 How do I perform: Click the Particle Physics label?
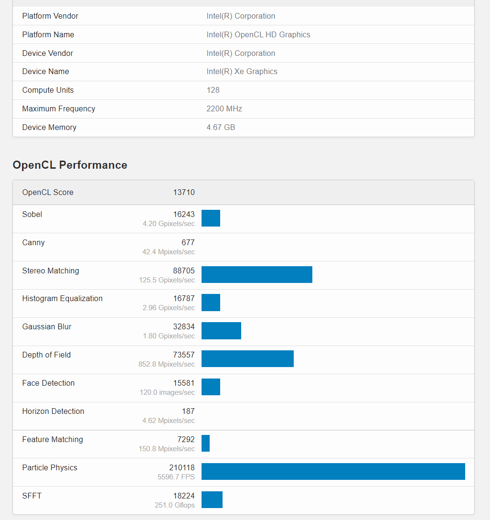[50, 467]
